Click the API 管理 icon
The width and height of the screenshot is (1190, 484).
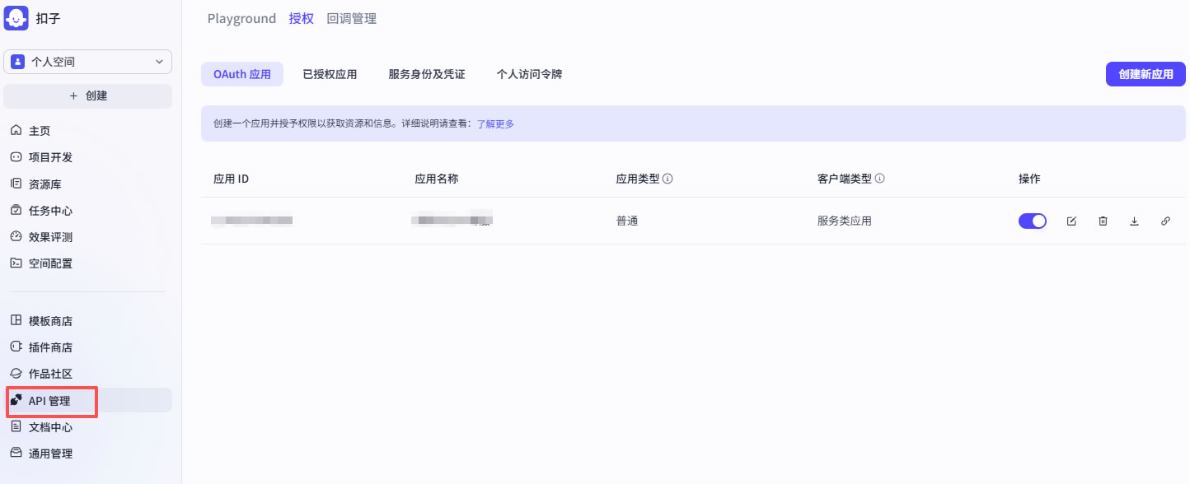(x=16, y=400)
